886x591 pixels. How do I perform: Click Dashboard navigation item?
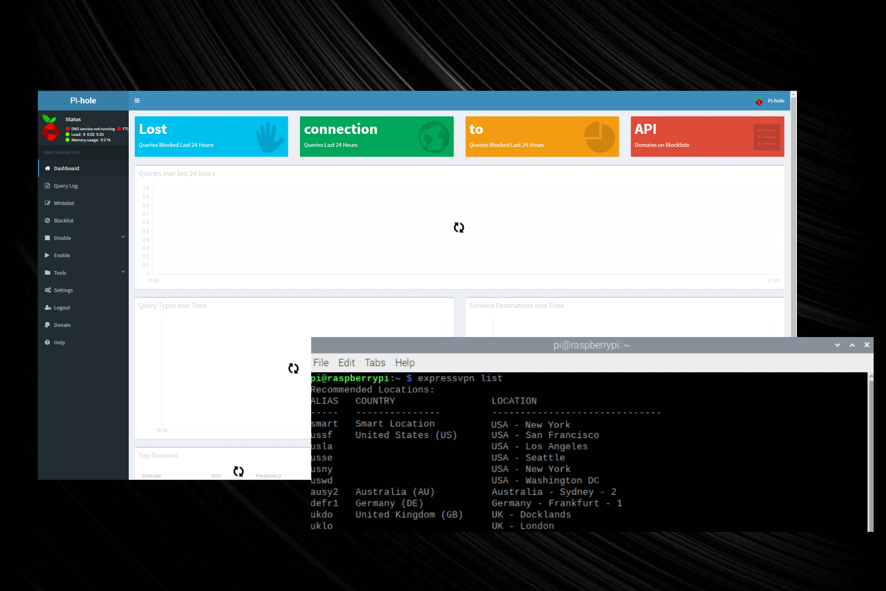[66, 168]
